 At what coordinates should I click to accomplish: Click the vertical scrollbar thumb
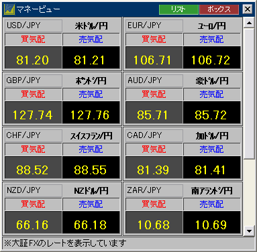pyautogui.click(x=249, y=93)
